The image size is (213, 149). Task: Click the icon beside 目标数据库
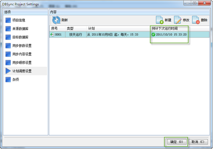pyautogui.click(x=8, y=37)
